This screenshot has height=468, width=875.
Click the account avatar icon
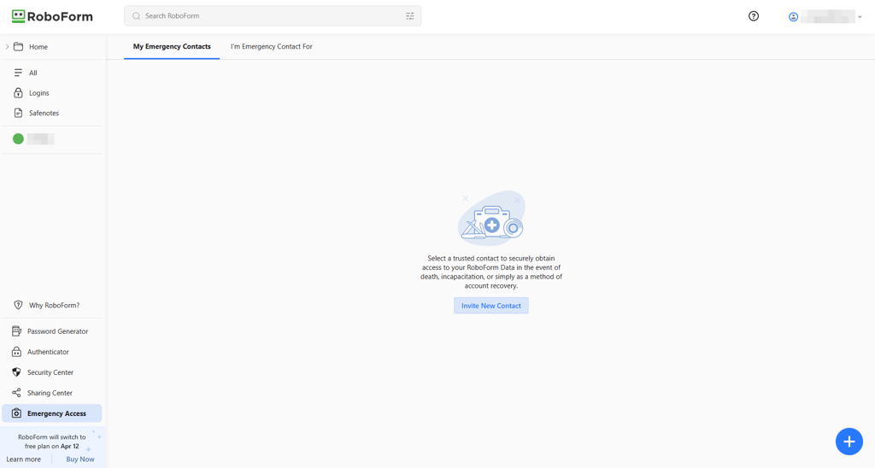[793, 17]
